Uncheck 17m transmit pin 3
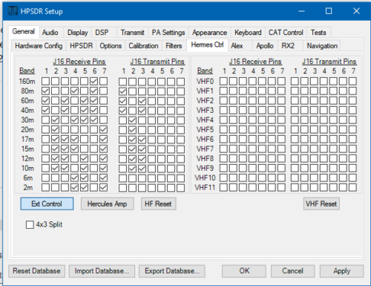Image resolution: width=371 pixels, height=286 pixels. (142, 140)
